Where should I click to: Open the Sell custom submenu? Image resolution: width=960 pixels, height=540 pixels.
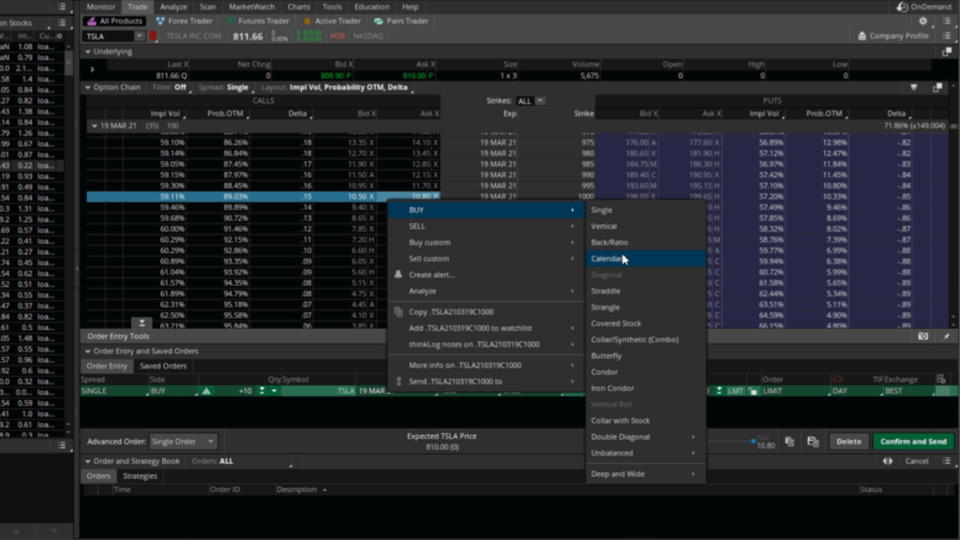487,259
